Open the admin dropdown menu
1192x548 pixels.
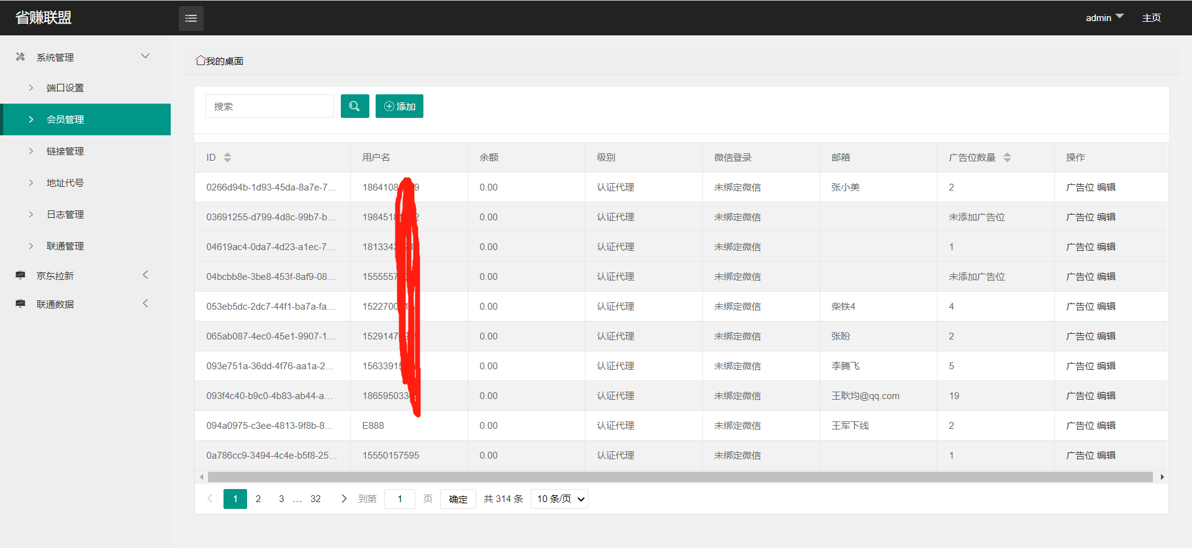1104,17
